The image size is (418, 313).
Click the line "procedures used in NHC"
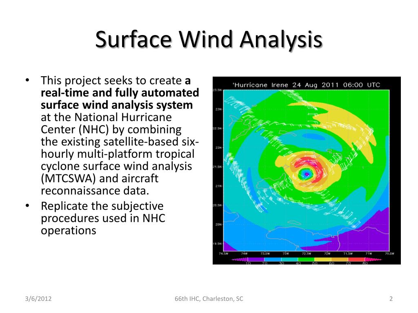[x=103, y=218]
